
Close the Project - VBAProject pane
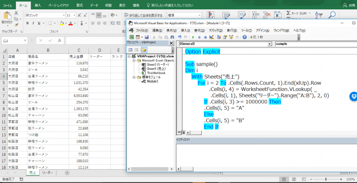171,43
